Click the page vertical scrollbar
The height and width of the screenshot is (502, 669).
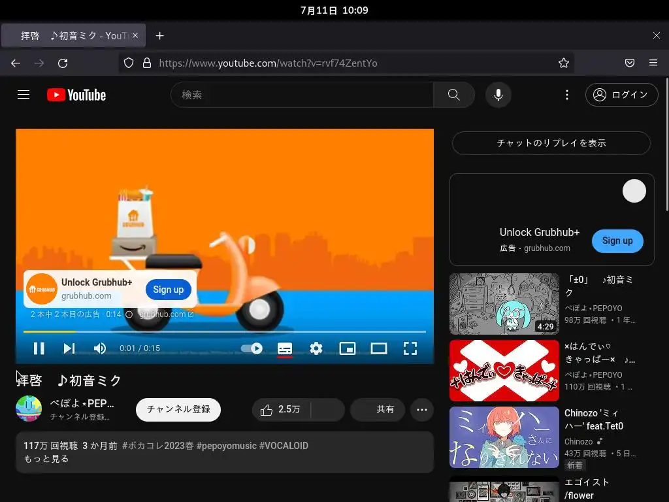[667, 144]
